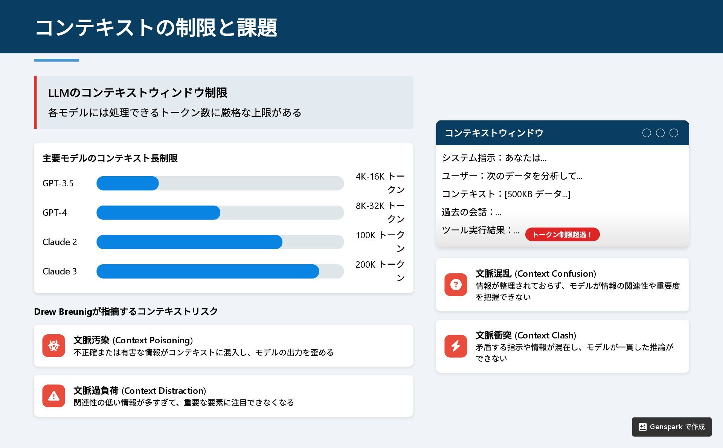Click the 'Claude 3' label
The height and width of the screenshot is (448, 723).
tap(59, 271)
